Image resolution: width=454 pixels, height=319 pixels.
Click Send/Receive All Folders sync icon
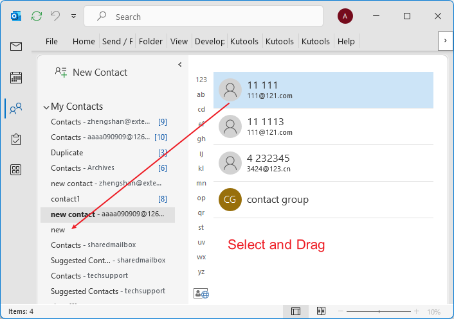pos(37,16)
